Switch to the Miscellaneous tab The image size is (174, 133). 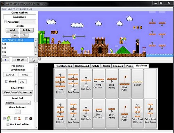(x=64, y=66)
